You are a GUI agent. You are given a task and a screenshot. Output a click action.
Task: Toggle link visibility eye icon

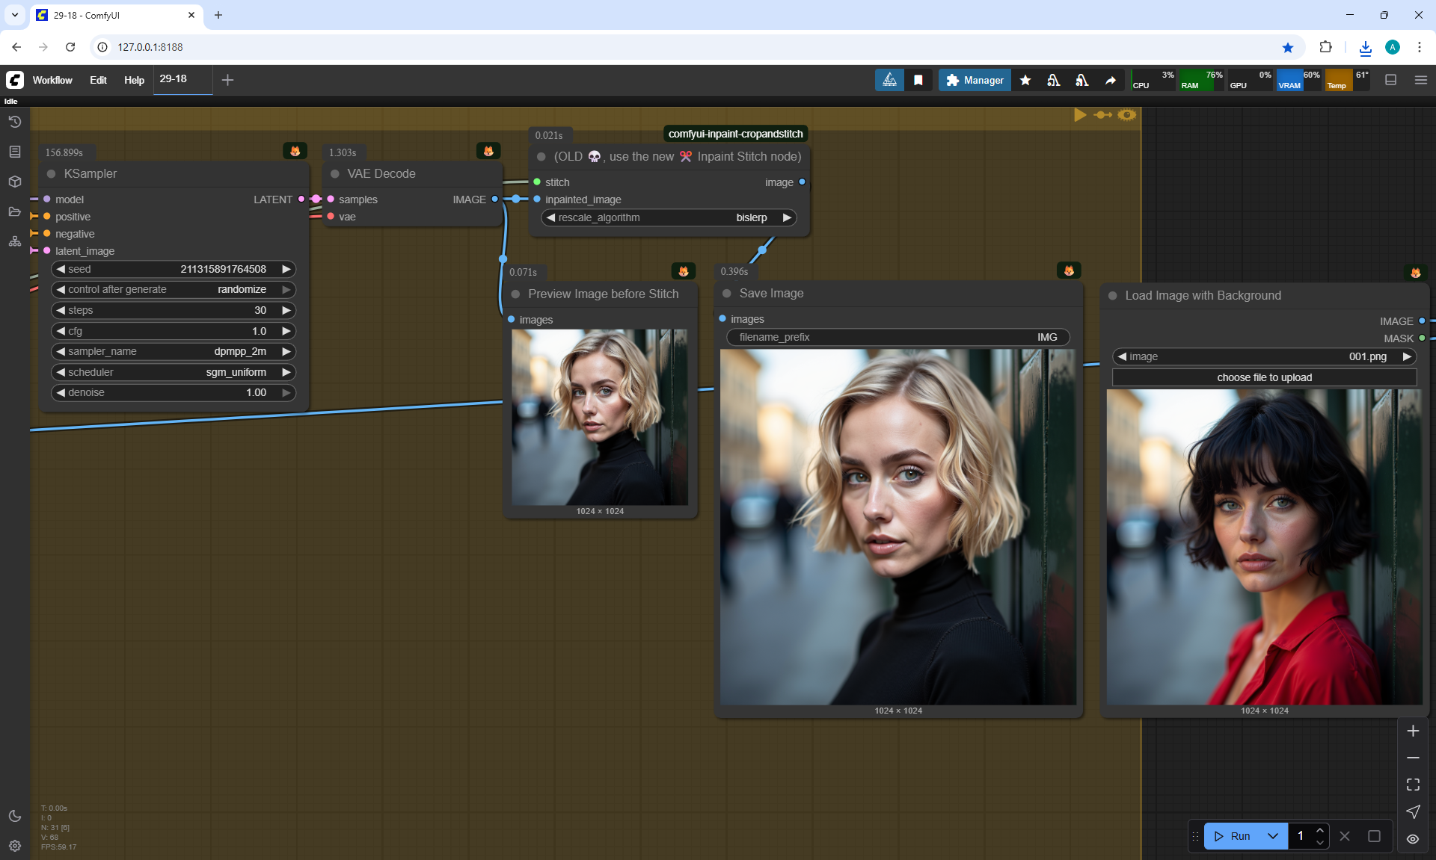(x=1413, y=838)
